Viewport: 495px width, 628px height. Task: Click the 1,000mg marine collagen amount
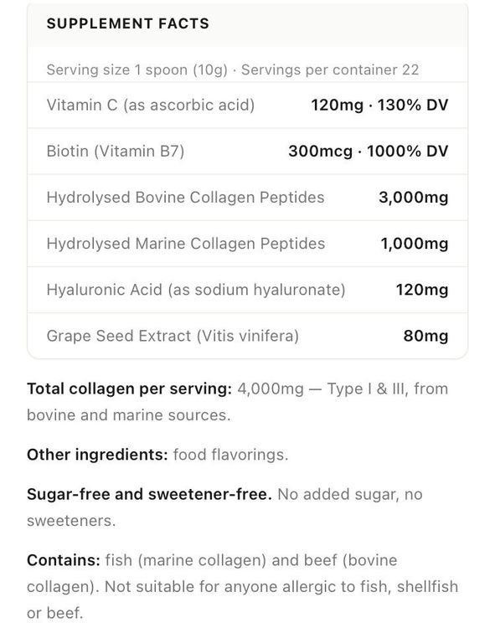[x=415, y=244]
